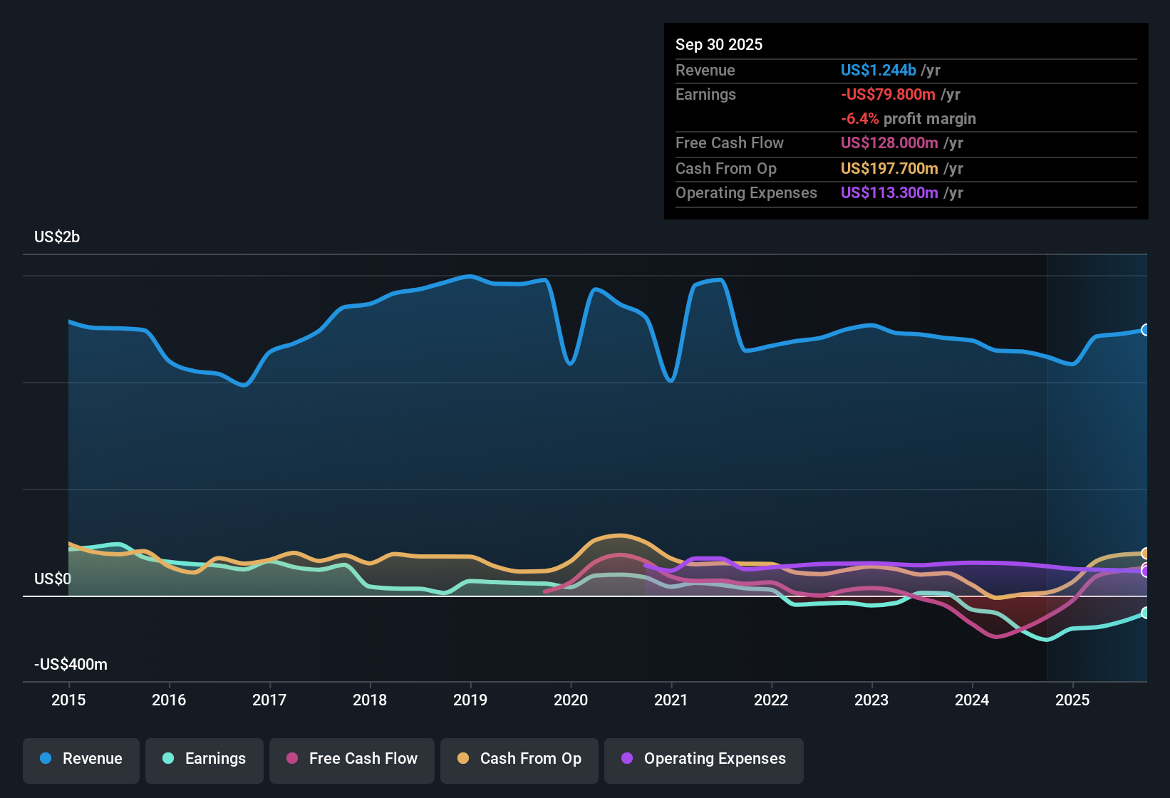
Task: Click the revenue dip near 2021
Action: pos(671,380)
